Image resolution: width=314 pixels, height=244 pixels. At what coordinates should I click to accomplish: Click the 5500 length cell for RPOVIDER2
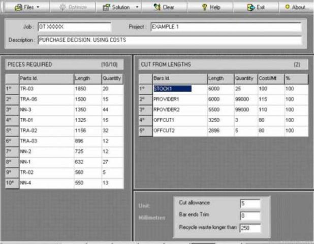pyautogui.click(x=221, y=110)
